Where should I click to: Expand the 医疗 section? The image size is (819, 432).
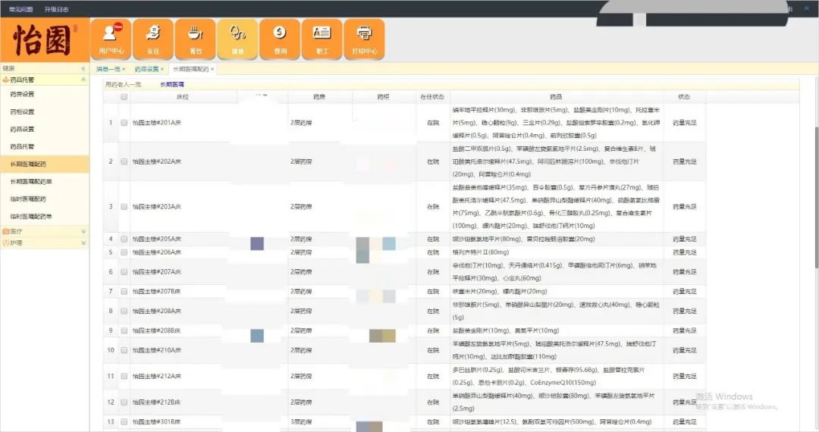(83, 231)
